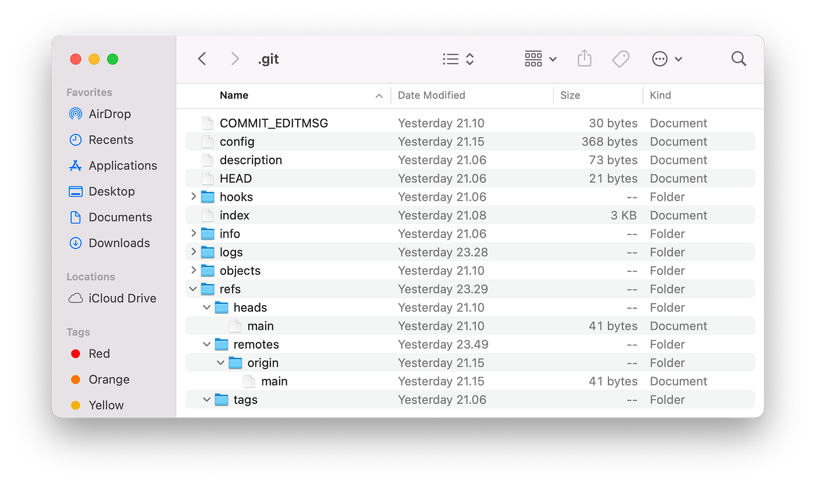Click the 368 bytes size of config
Screen dimensions: 816x486
(609, 141)
